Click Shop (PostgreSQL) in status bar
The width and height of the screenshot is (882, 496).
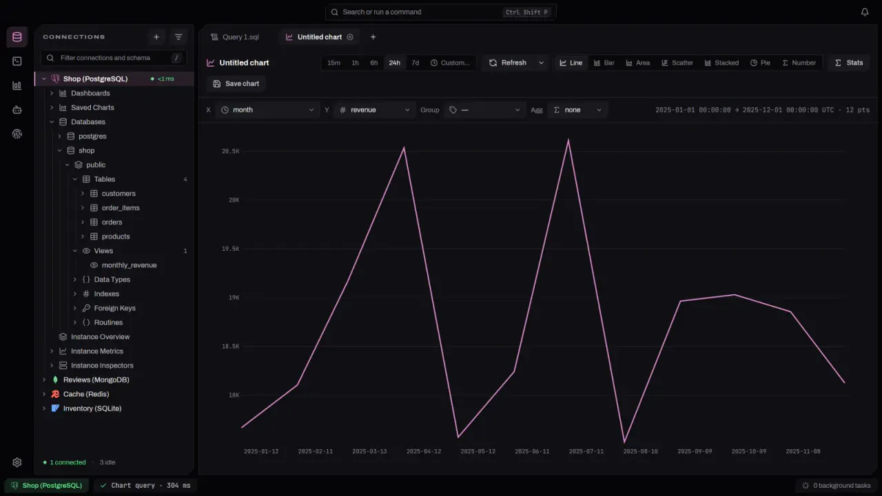click(46, 486)
